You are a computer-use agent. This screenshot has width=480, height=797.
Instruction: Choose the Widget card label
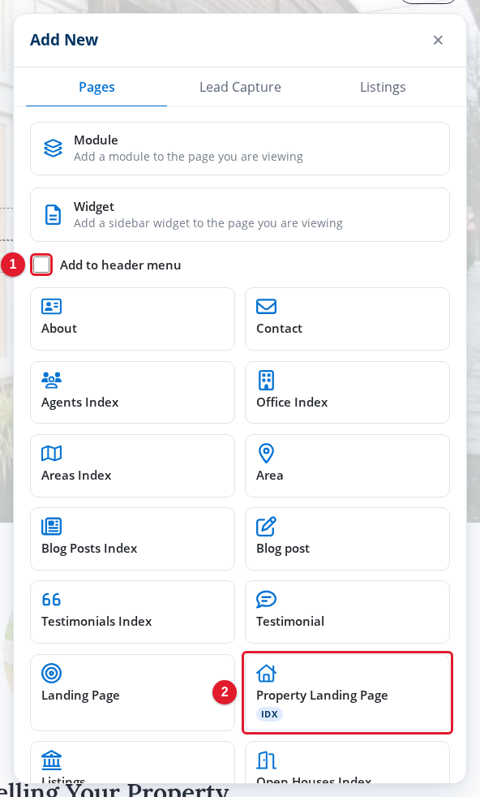pos(93,206)
